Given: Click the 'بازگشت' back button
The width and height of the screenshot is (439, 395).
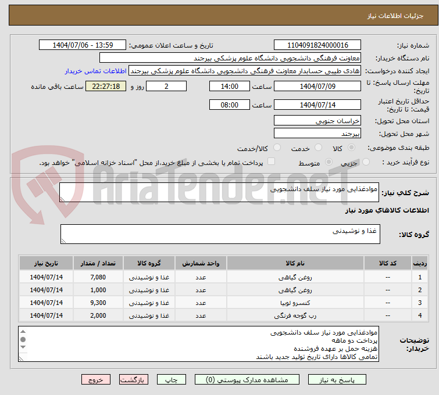Looking at the screenshot, I should (134, 379).
